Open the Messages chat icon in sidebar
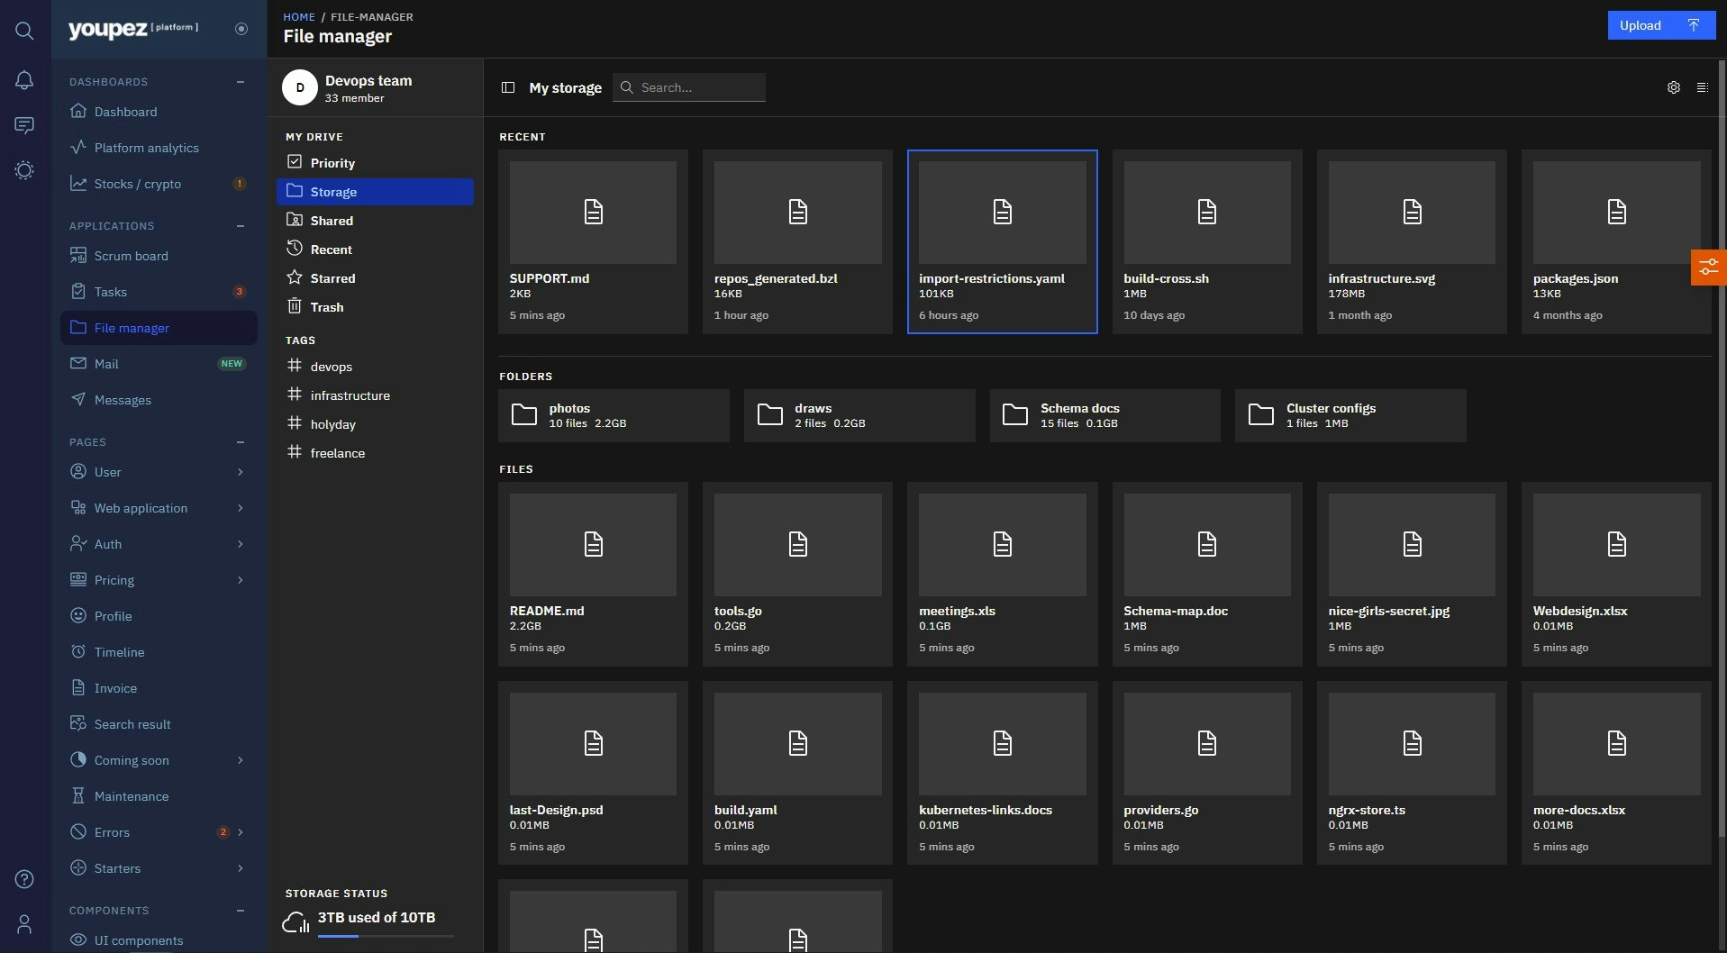The width and height of the screenshot is (1727, 953). [24, 125]
